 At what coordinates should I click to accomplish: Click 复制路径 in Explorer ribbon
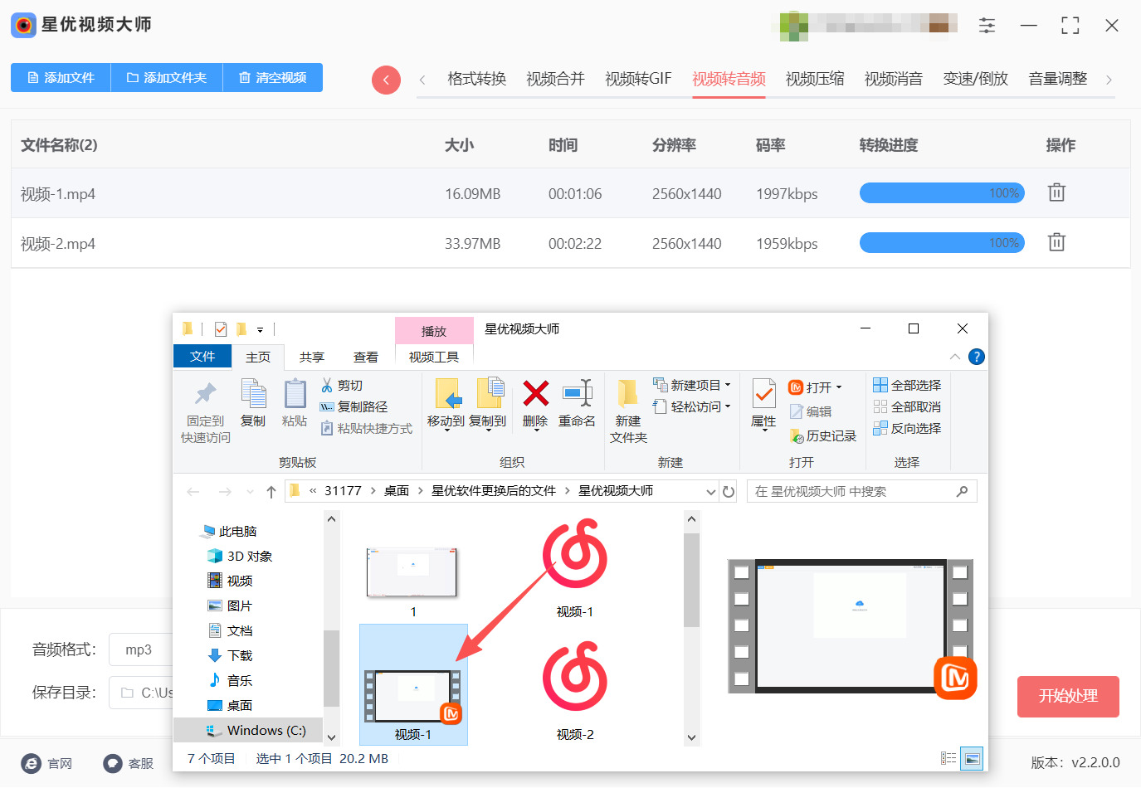[x=354, y=407]
